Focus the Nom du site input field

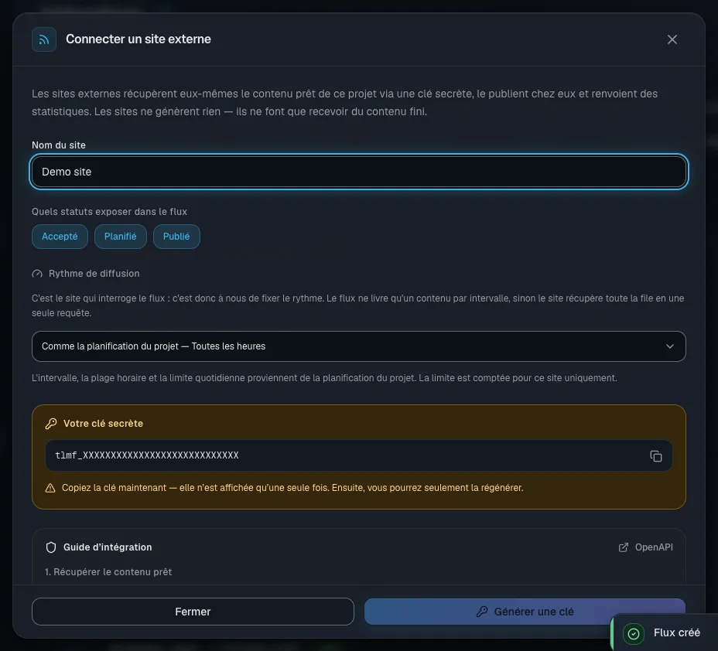click(358, 172)
